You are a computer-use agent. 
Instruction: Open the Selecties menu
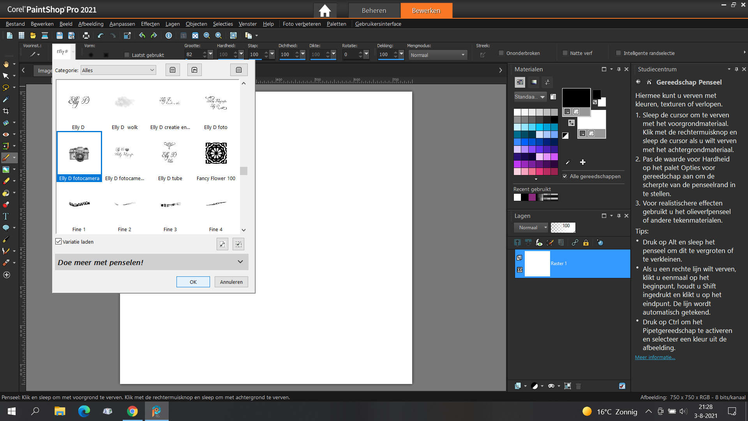tap(223, 24)
